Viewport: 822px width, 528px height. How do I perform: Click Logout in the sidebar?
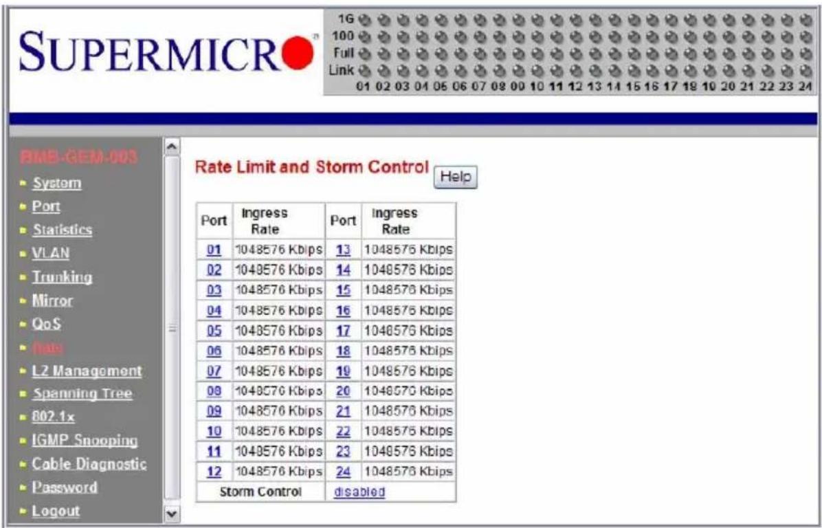click(x=56, y=511)
